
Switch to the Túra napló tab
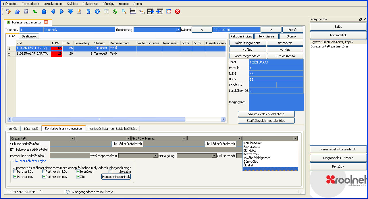pyautogui.click(x=31, y=129)
